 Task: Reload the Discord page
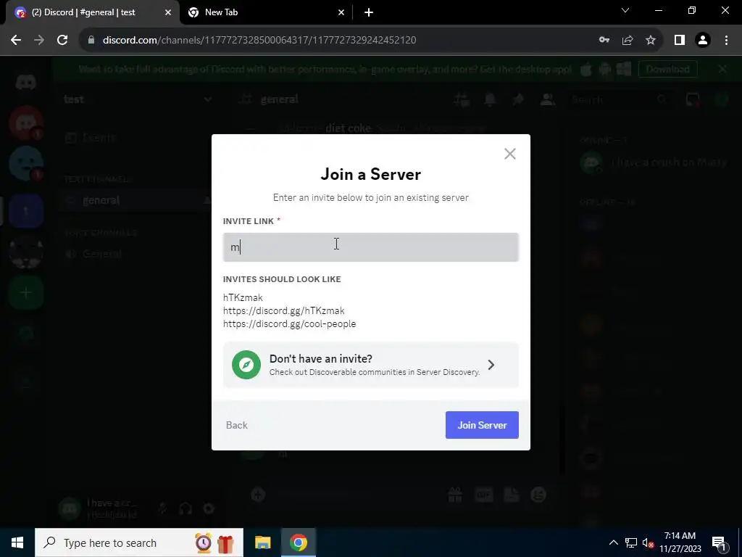tap(62, 40)
